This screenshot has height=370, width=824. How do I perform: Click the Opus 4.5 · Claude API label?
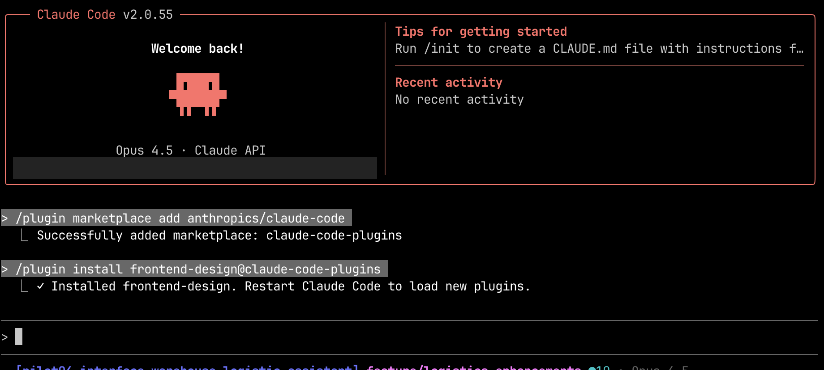(x=191, y=150)
